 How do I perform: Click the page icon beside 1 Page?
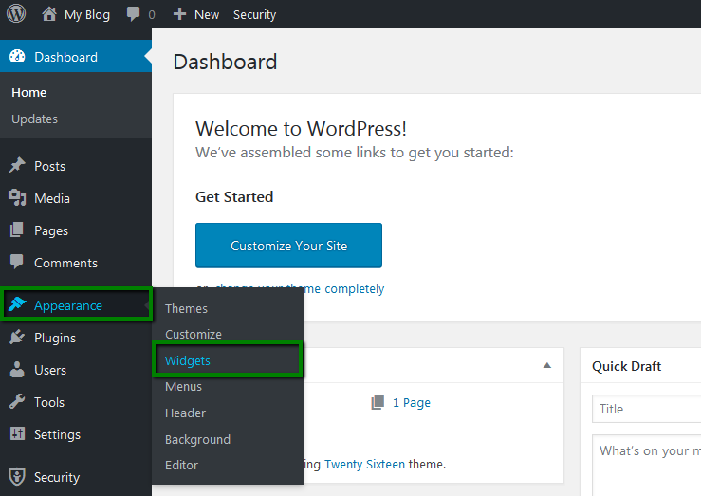pyautogui.click(x=378, y=402)
